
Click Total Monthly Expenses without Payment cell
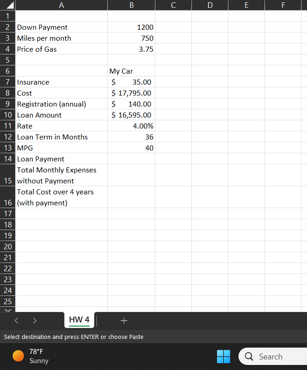point(61,175)
